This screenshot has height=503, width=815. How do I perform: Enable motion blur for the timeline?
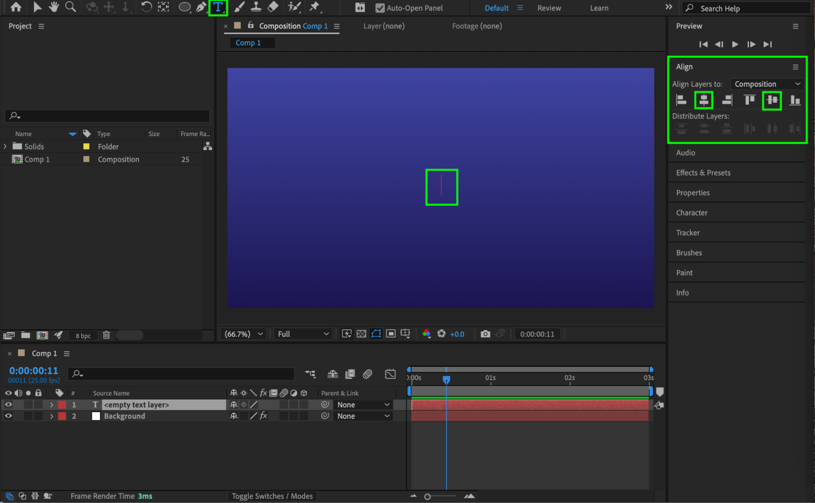[x=367, y=374]
